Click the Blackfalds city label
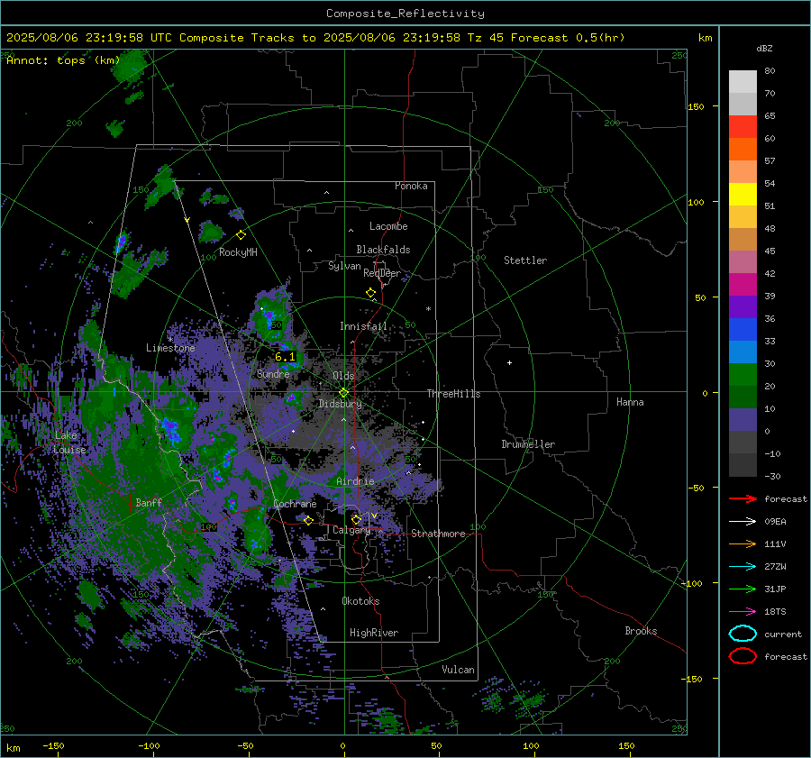Viewport: 811px width, 758px height. (x=383, y=250)
